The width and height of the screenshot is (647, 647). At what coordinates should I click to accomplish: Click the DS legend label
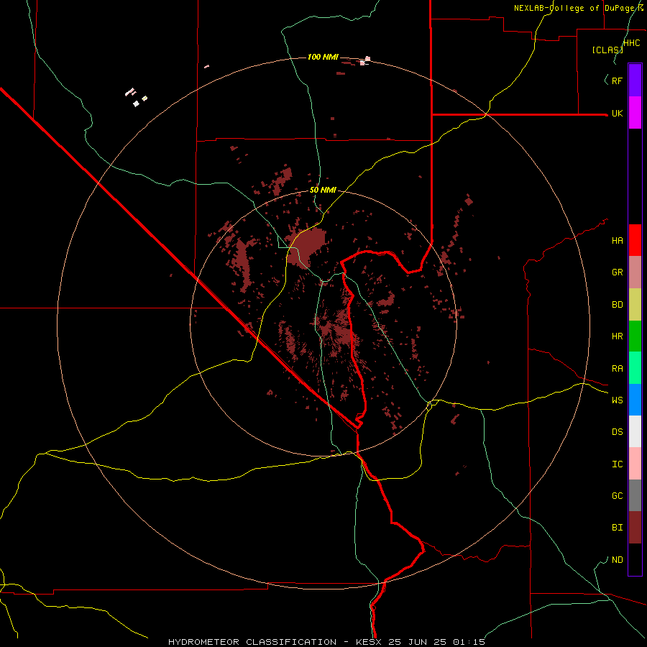click(618, 432)
